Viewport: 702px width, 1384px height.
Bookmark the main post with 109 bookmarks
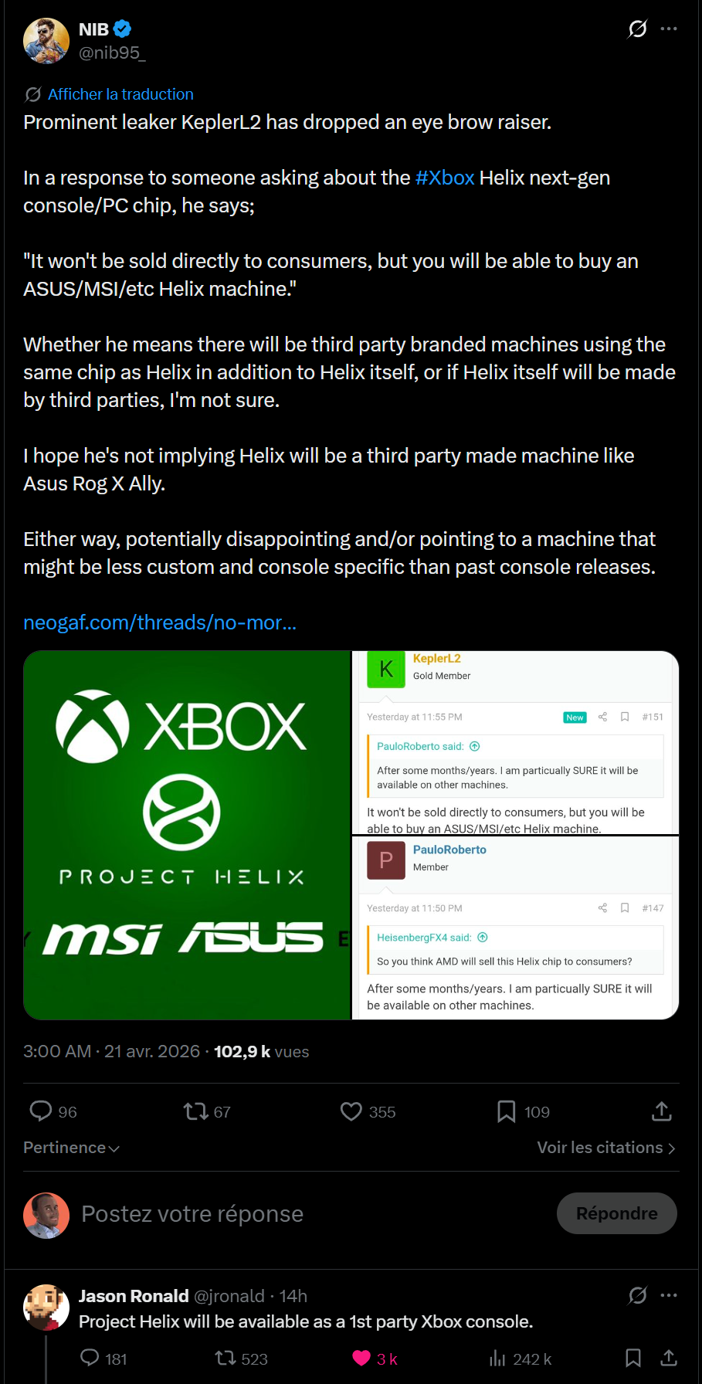pos(507,1111)
